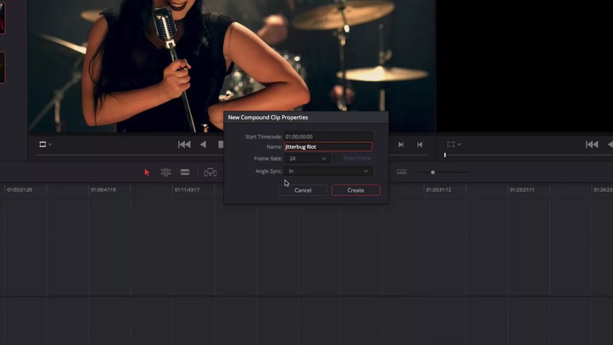Image resolution: width=613 pixels, height=345 pixels.
Task: Cancel the new compound clip dialog
Action: [303, 190]
